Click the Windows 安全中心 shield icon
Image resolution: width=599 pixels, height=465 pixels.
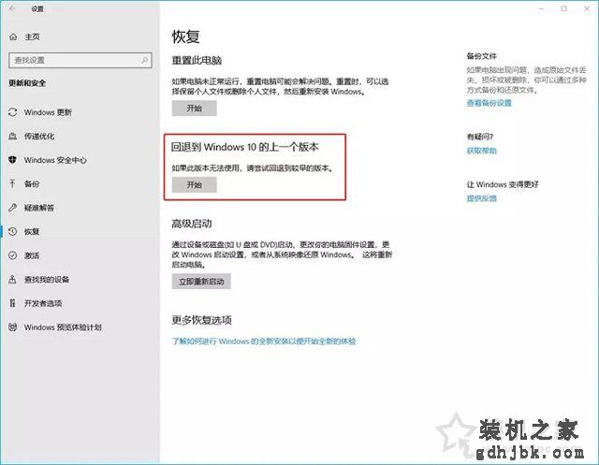[x=12, y=160]
